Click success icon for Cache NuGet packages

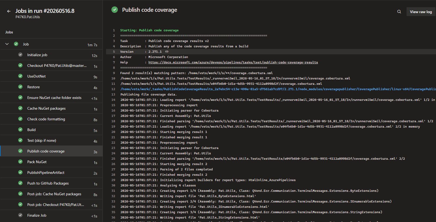[x=20, y=108]
